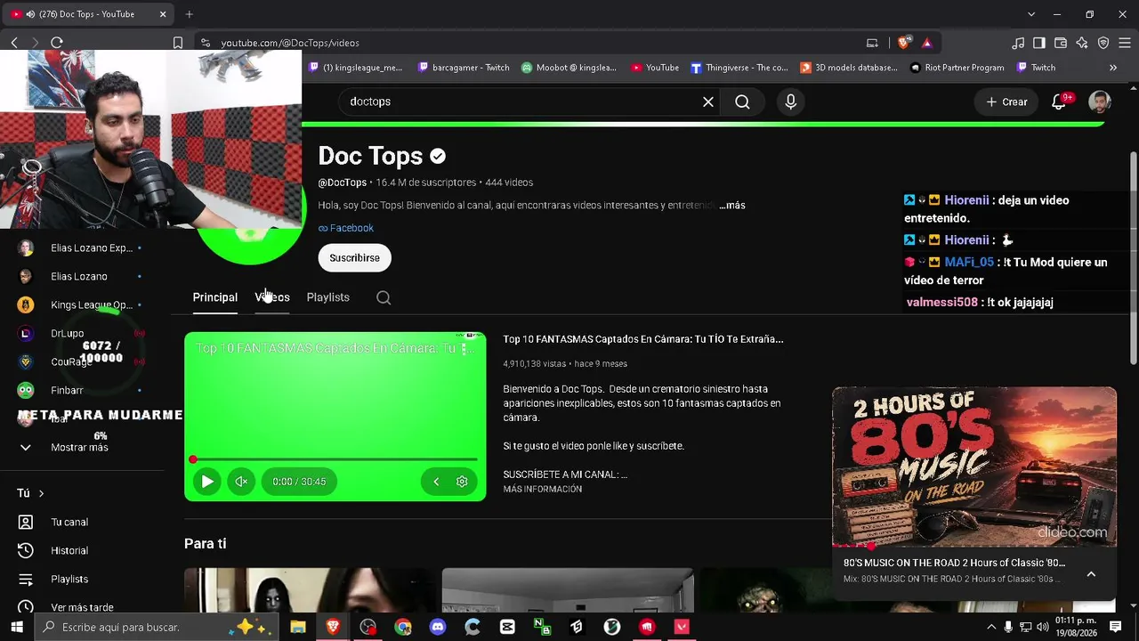Click the browser address bar URL

290,43
